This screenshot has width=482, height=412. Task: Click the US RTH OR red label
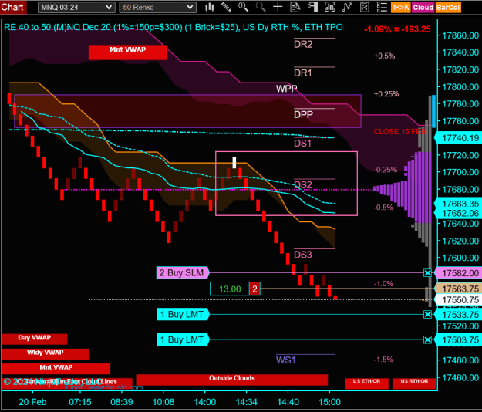[414, 383]
